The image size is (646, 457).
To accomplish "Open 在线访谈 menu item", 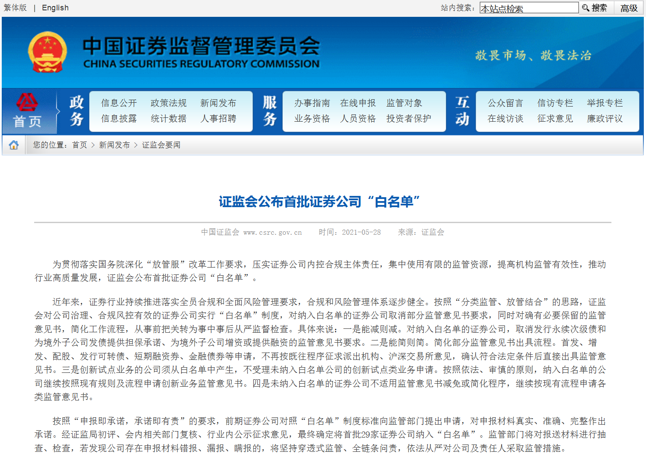I will point(505,119).
